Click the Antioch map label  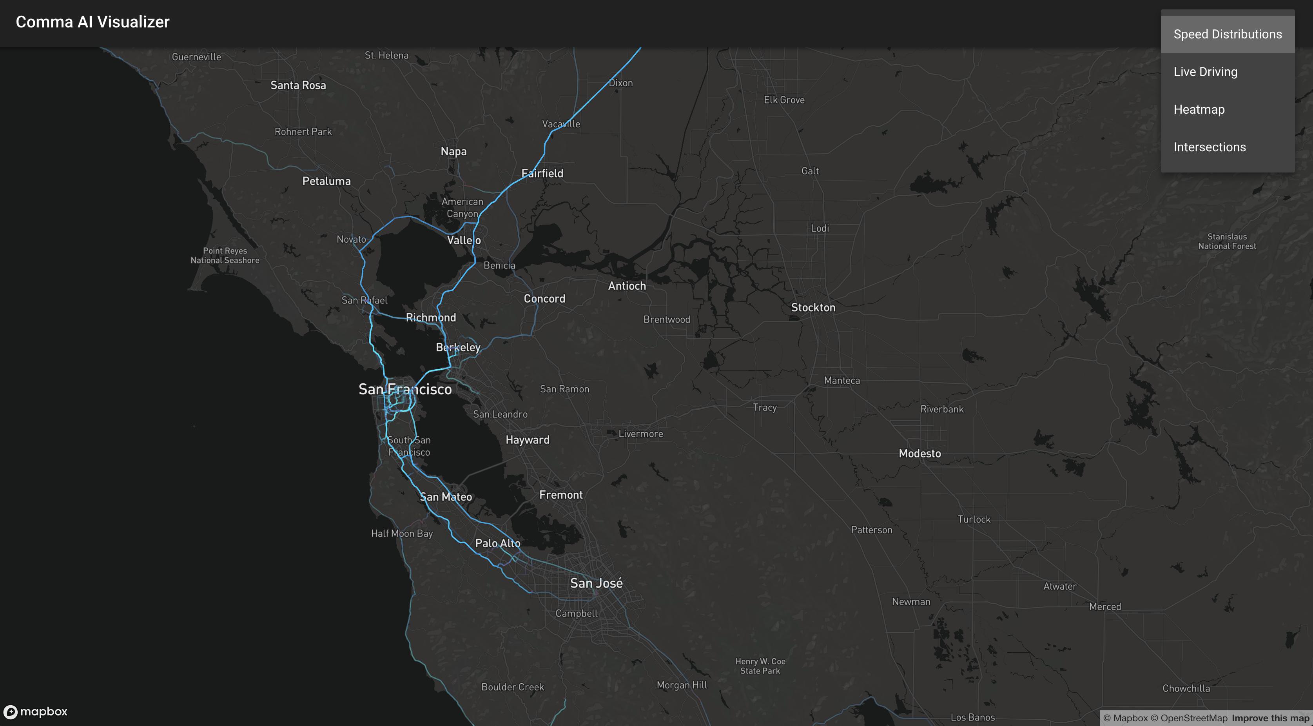(626, 286)
